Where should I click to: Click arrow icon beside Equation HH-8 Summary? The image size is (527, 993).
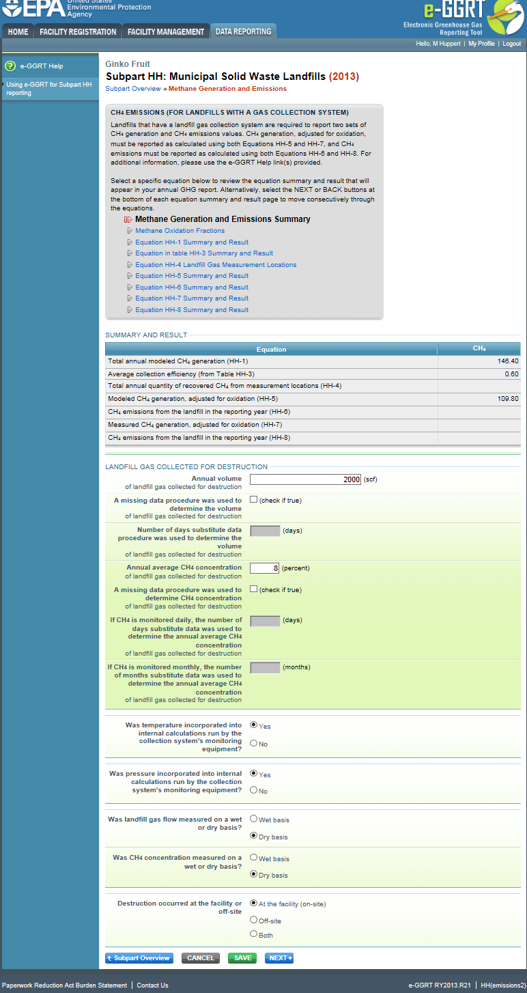pos(129,310)
